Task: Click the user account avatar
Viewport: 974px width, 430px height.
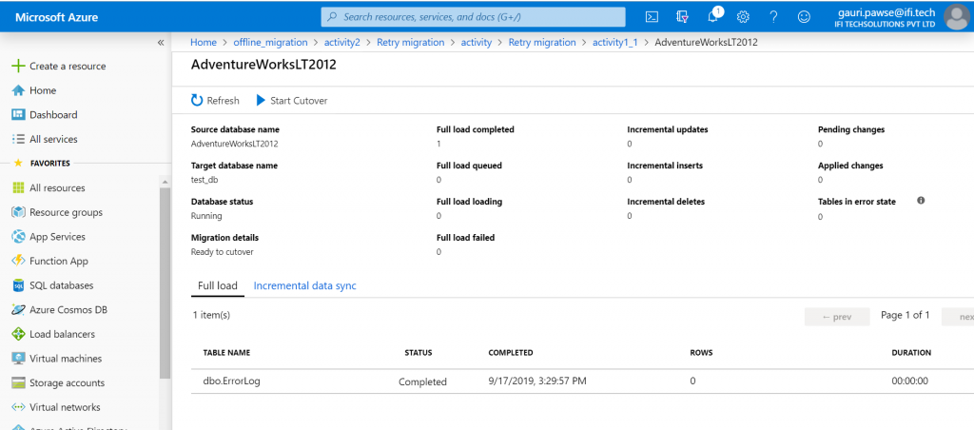Action: 957,17
